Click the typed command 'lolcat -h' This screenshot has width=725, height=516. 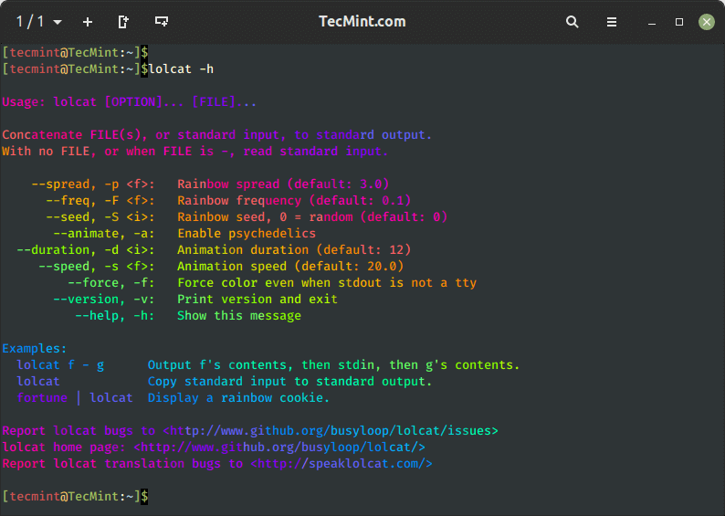click(x=181, y=68)
